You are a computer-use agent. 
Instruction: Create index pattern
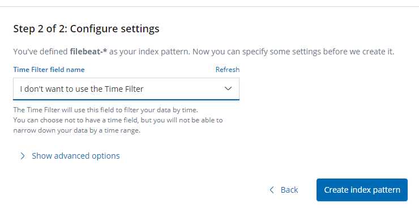pyautogui.click(x=362, y=190)
